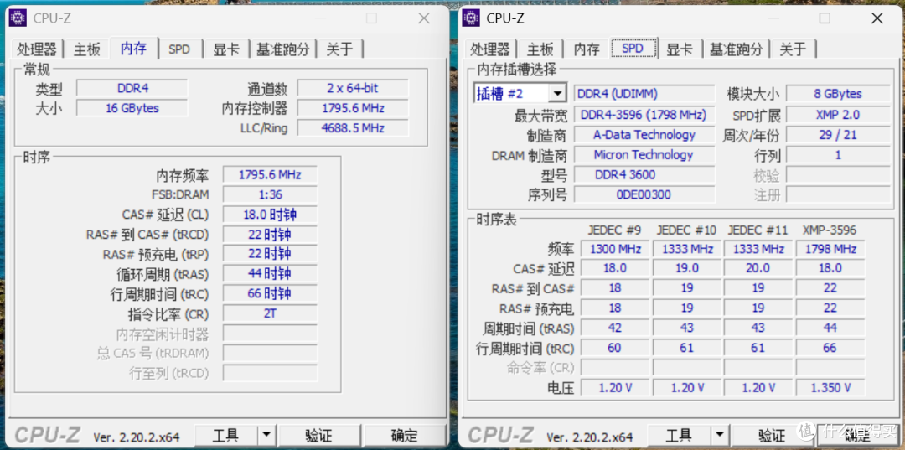Screen dimensions: 905x450
Task: Click 确定 button in right CPU-Z window
Action: click(857, 436)
